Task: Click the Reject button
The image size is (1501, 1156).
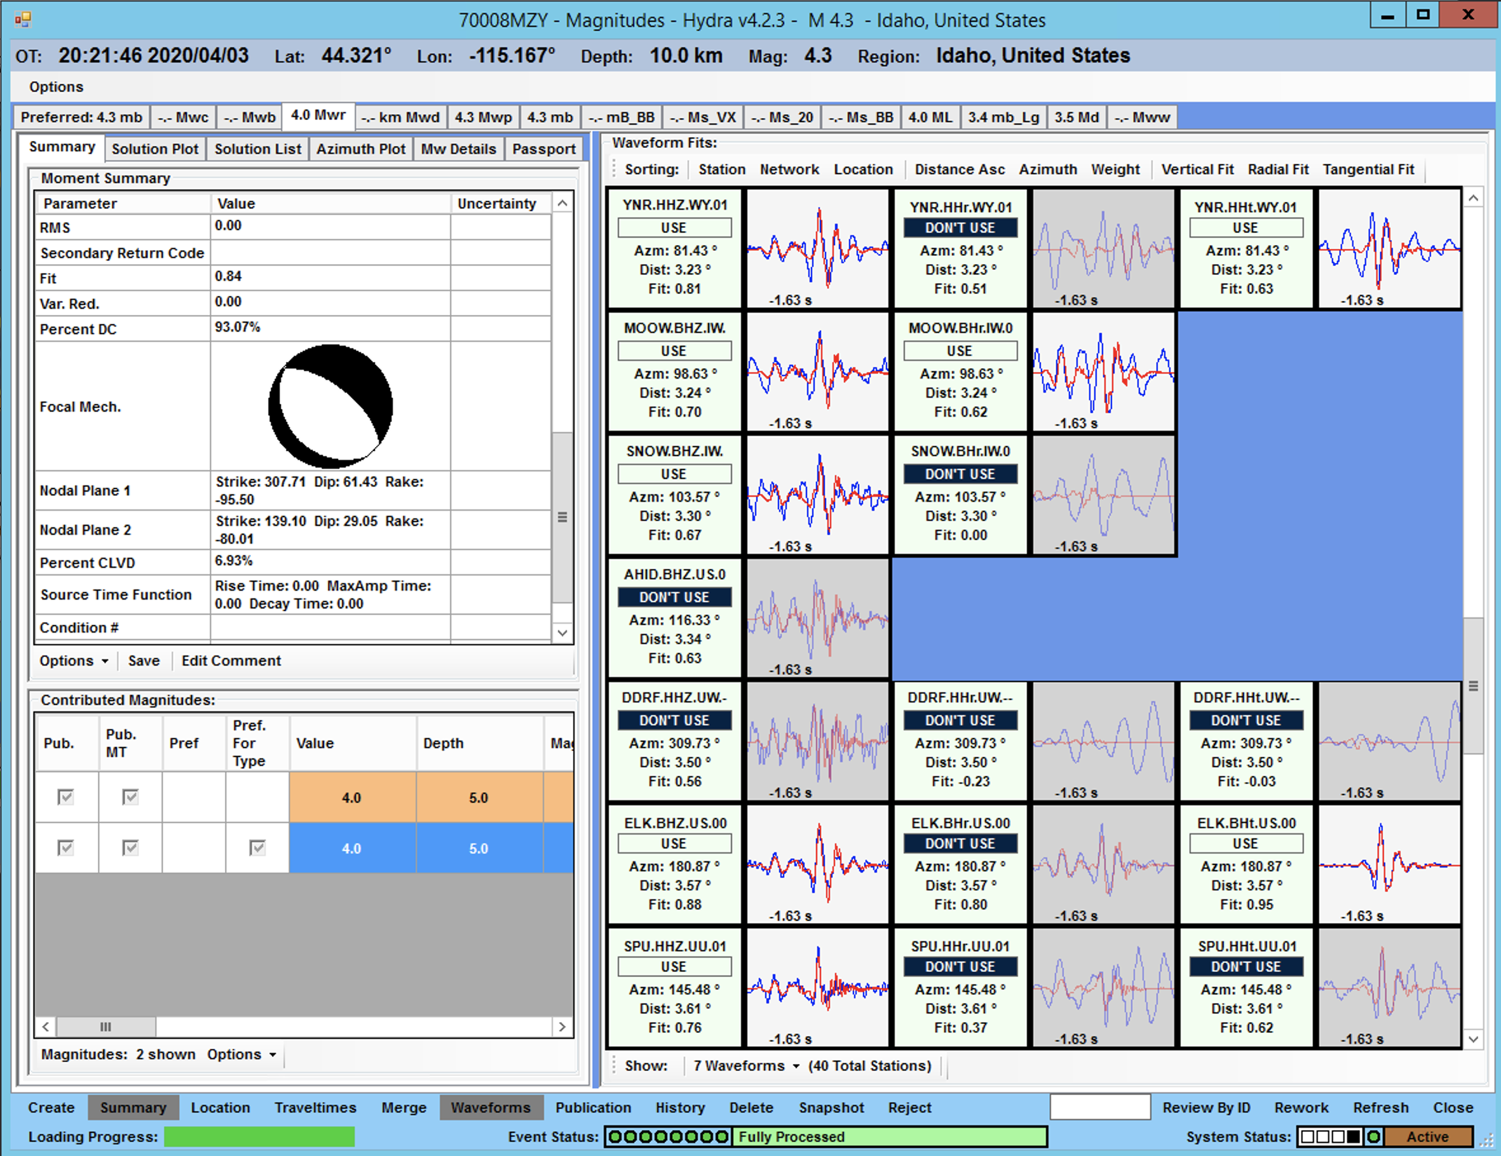Action: tap(909, 1107)
